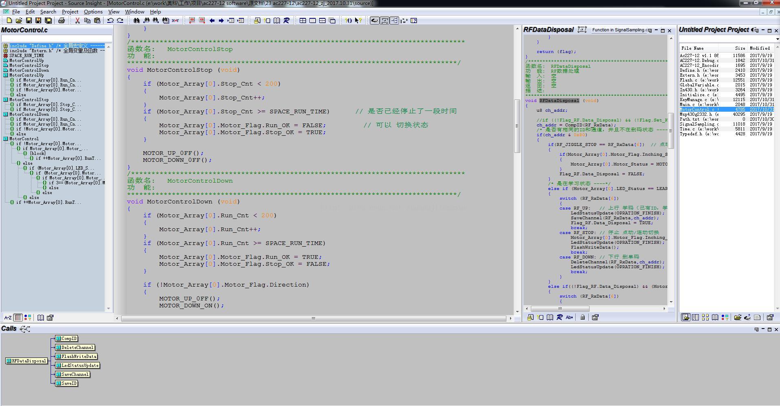Click the New File toolbar icon
The image size is (780, 406).
[9, 20]
